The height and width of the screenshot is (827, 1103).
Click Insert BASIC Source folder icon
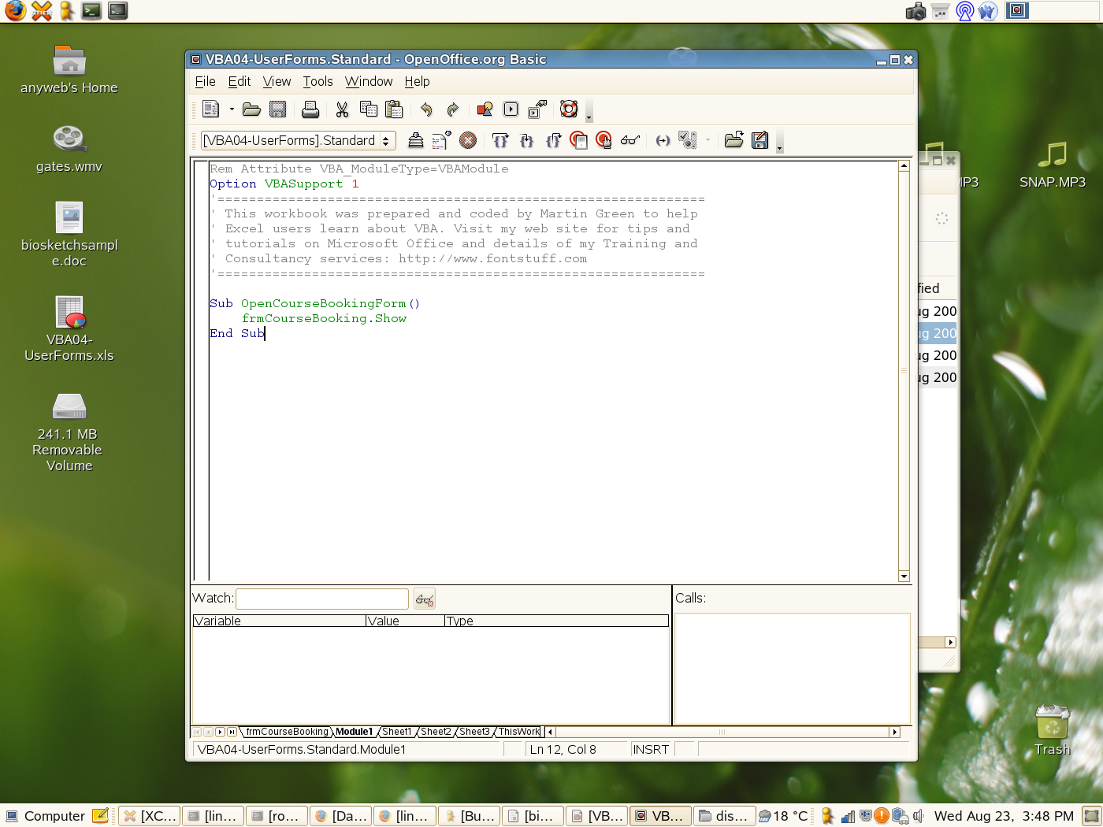[x=734, y=140]
